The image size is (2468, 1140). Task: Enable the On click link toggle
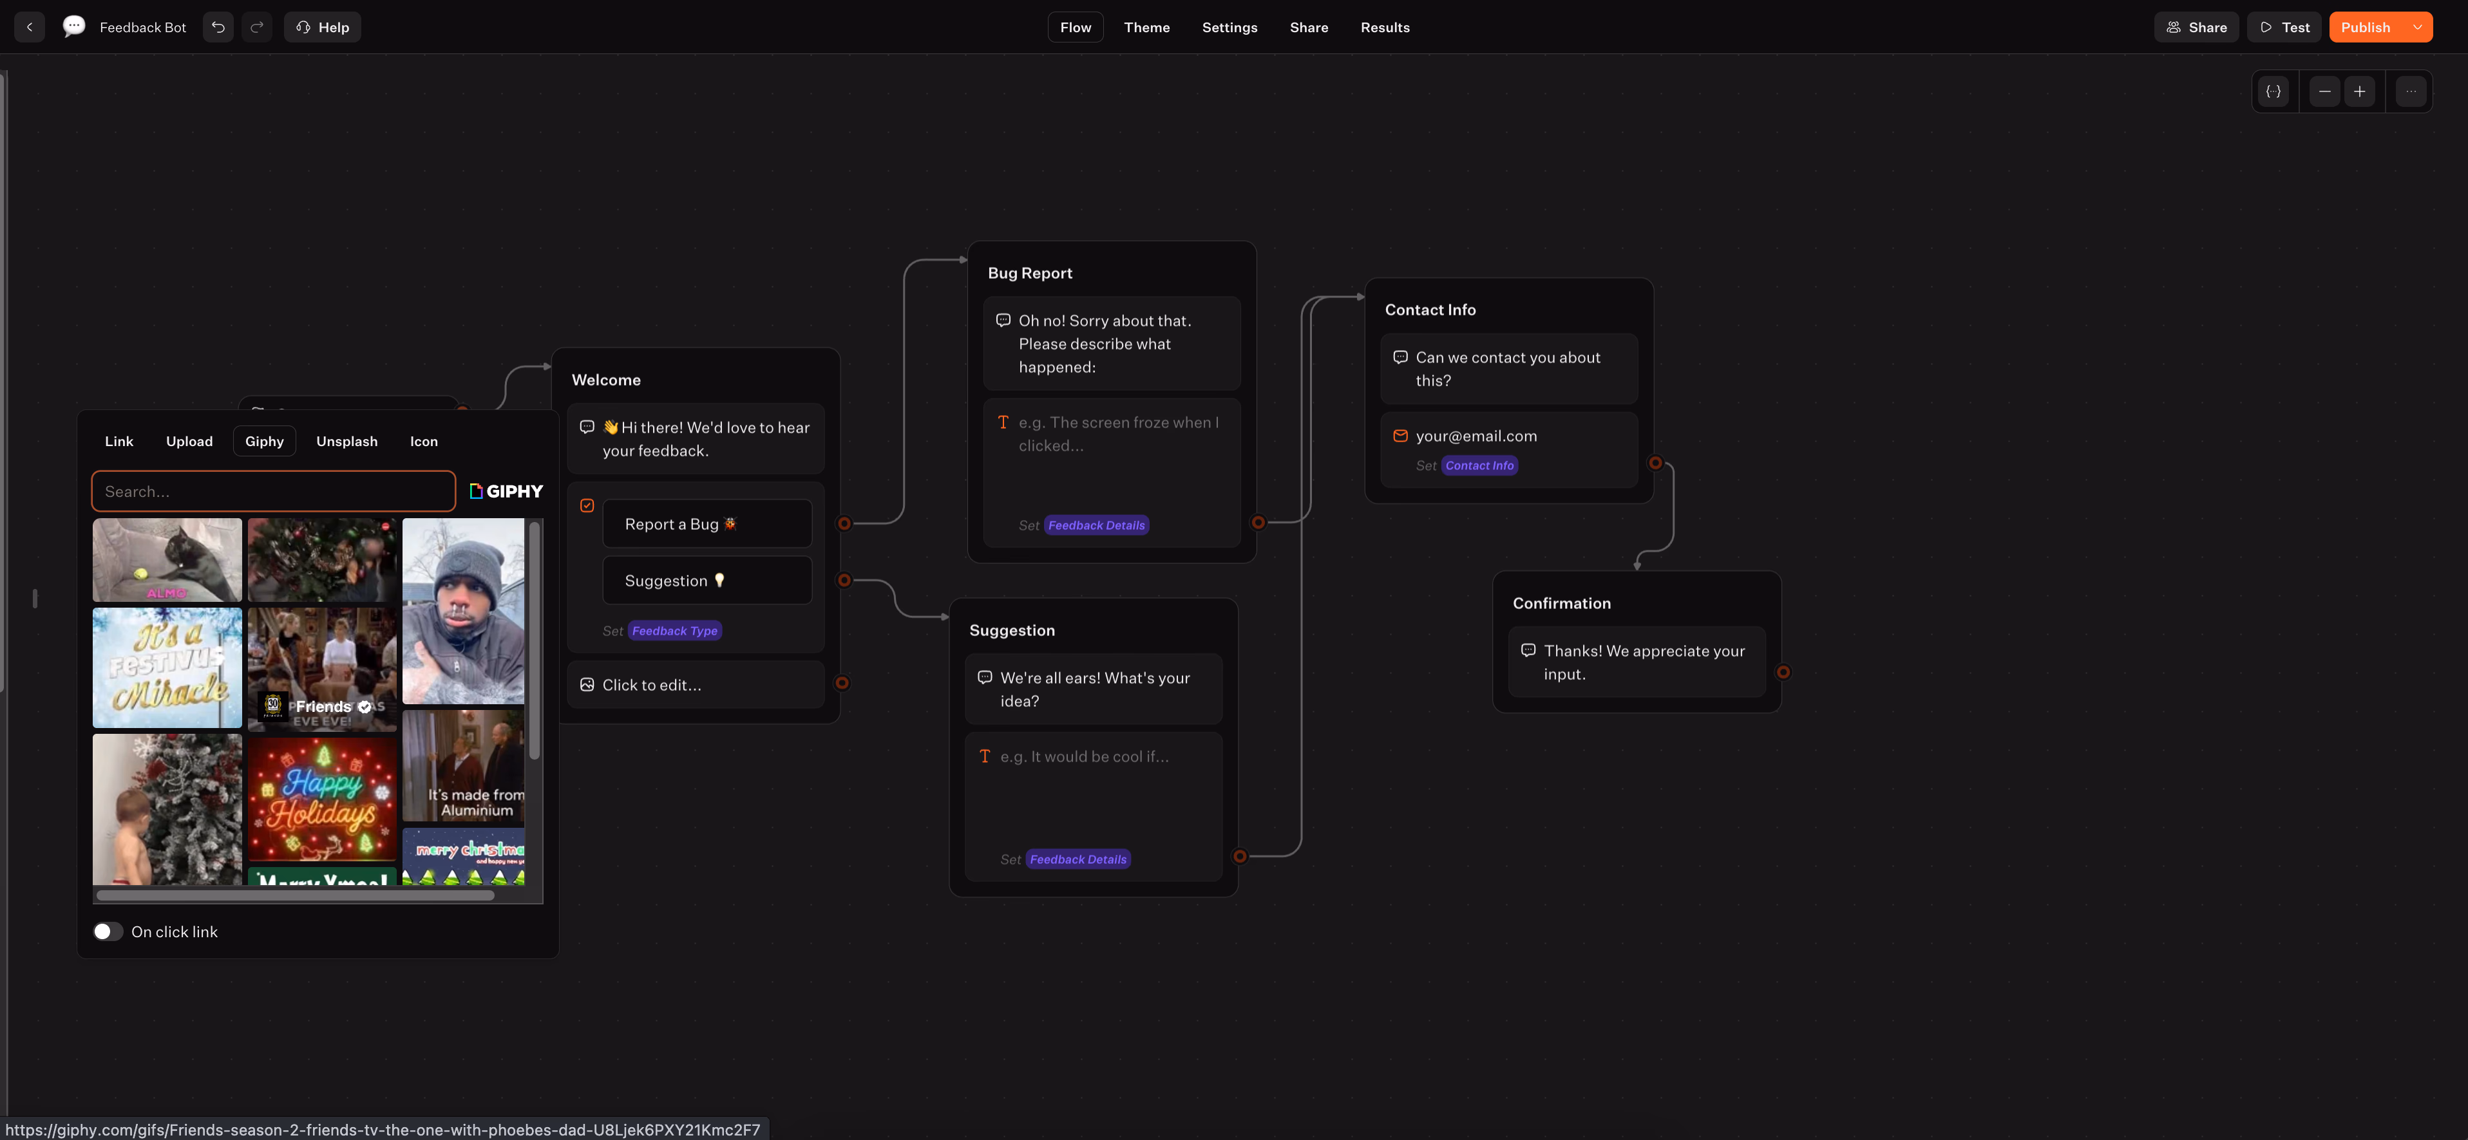108,931
